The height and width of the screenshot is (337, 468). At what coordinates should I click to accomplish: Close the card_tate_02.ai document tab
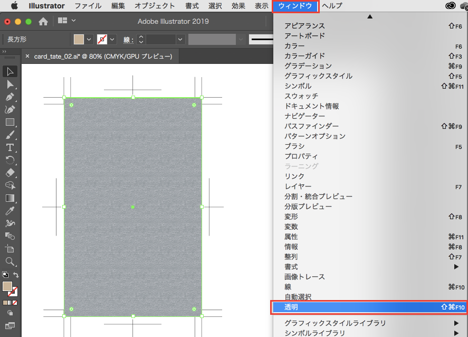tap(27, 56)
